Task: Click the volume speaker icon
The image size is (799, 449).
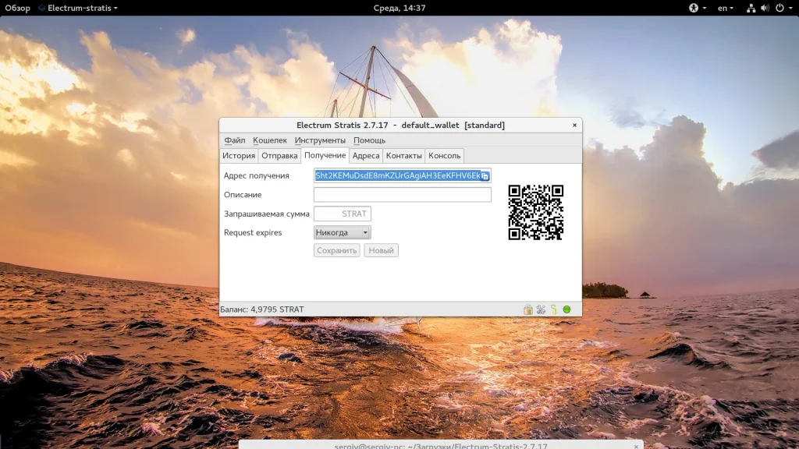Action: tap(765, 8)
